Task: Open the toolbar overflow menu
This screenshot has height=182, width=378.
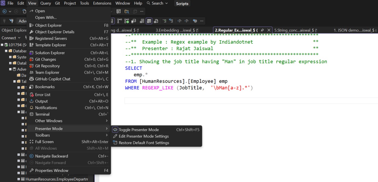Action: [x=201, y=21]
